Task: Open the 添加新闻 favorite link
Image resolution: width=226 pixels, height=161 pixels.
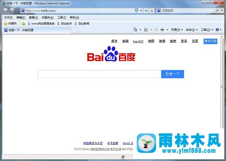Action: click(x=82, y=24)
